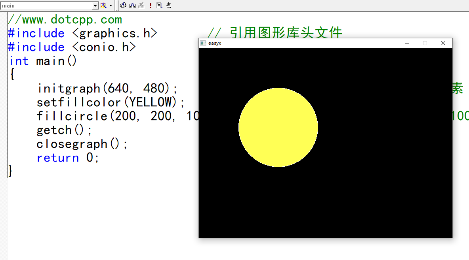Click the easyx window title bar icon
The height and width of the screenshot is (260, 469).
203,43
